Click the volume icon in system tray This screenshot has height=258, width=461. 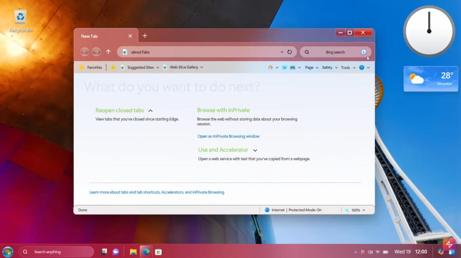(370, 251)
